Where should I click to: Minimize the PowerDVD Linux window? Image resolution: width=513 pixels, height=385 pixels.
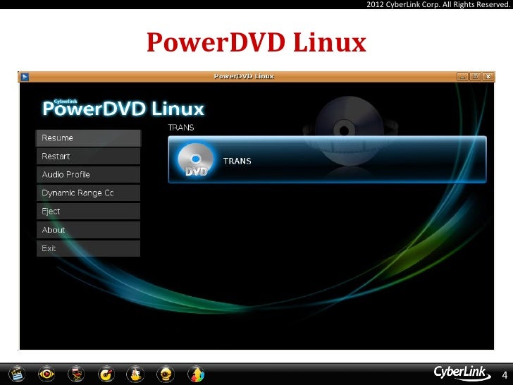tap(462, 77)
